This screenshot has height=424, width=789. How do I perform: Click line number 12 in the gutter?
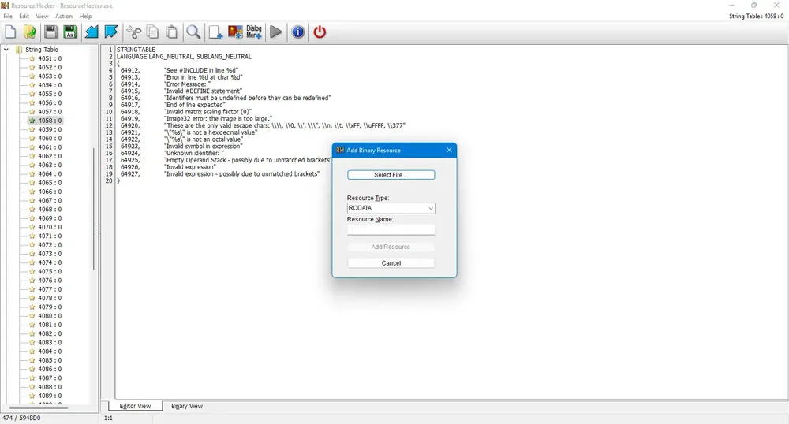109,125
